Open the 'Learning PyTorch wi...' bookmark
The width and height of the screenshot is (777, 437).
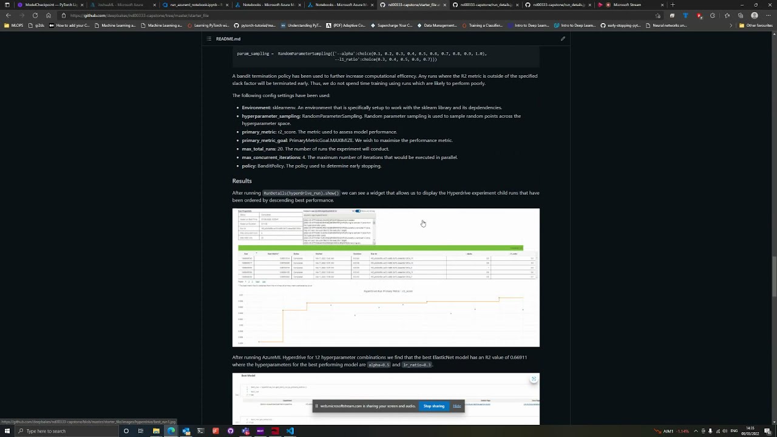click(208, 25)
